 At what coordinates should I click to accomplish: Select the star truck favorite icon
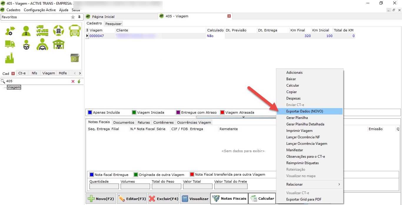[58, 31]
